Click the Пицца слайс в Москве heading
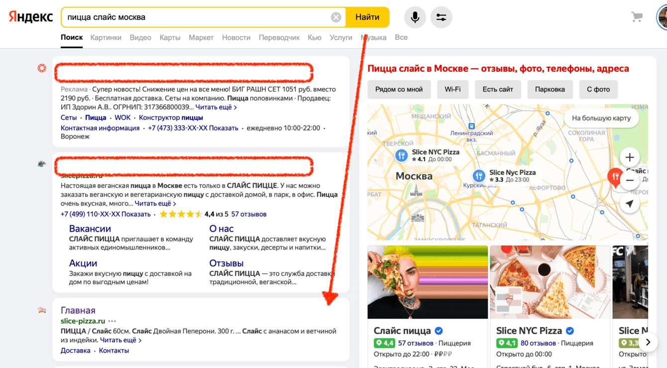Screen dimensions: 667x368 coord(498,69)
